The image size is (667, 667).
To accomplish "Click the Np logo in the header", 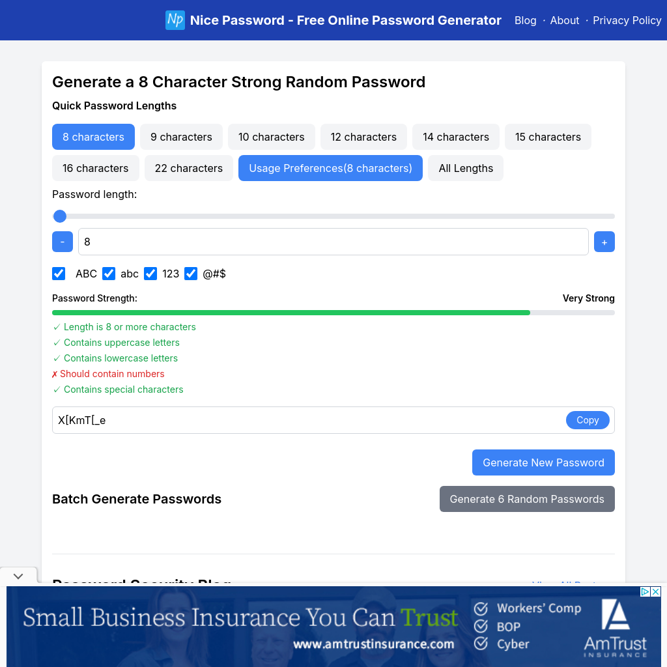I will [175, 20].
